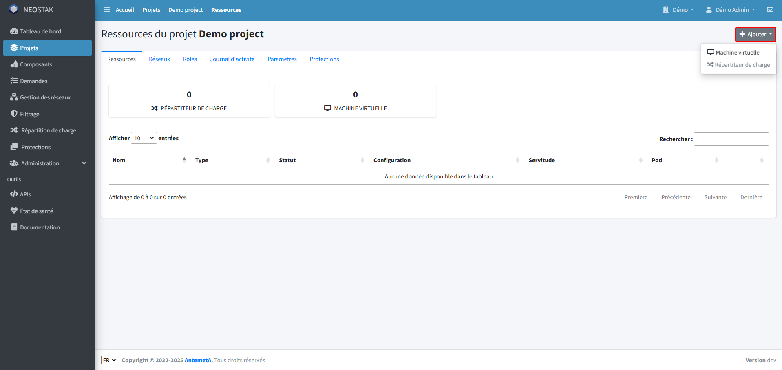The width and height of the screenshot is (782, 370).
Task: Open the mail envelope icon top right
Action: [x=770, y=9]
